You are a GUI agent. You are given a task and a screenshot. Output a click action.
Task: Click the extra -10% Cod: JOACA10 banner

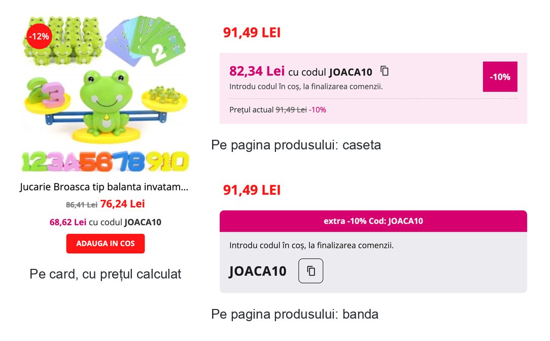[373, 221]
